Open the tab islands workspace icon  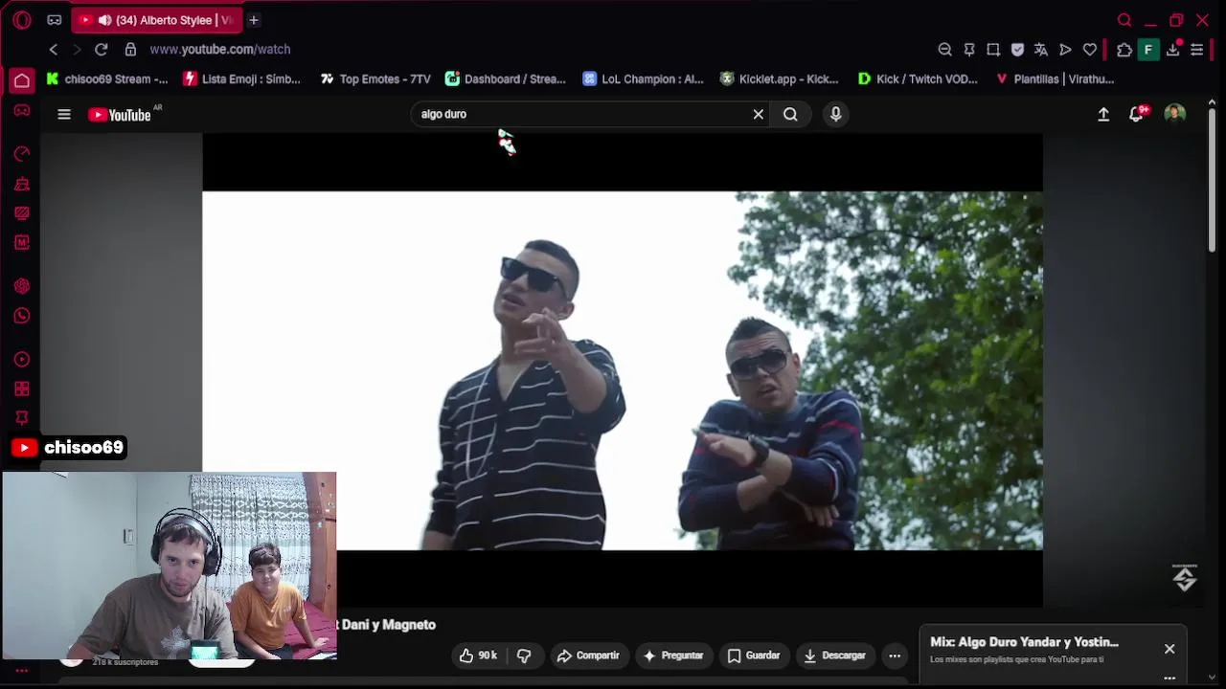pos(55,20)
